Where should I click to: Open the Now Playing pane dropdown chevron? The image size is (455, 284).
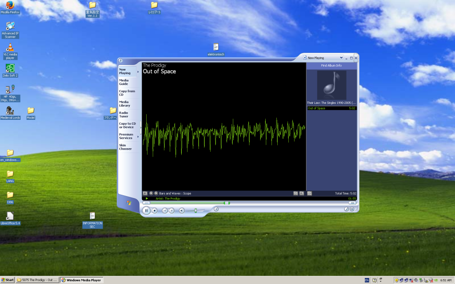(341, 58)
